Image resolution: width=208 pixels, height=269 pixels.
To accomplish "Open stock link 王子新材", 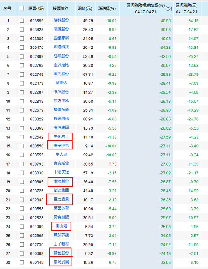I will [61, 244].
